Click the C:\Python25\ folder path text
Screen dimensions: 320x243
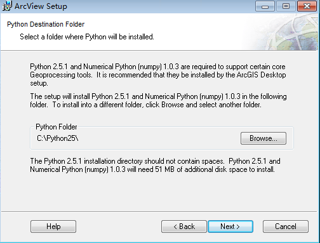pyautogui.click(x=58, y=138)
